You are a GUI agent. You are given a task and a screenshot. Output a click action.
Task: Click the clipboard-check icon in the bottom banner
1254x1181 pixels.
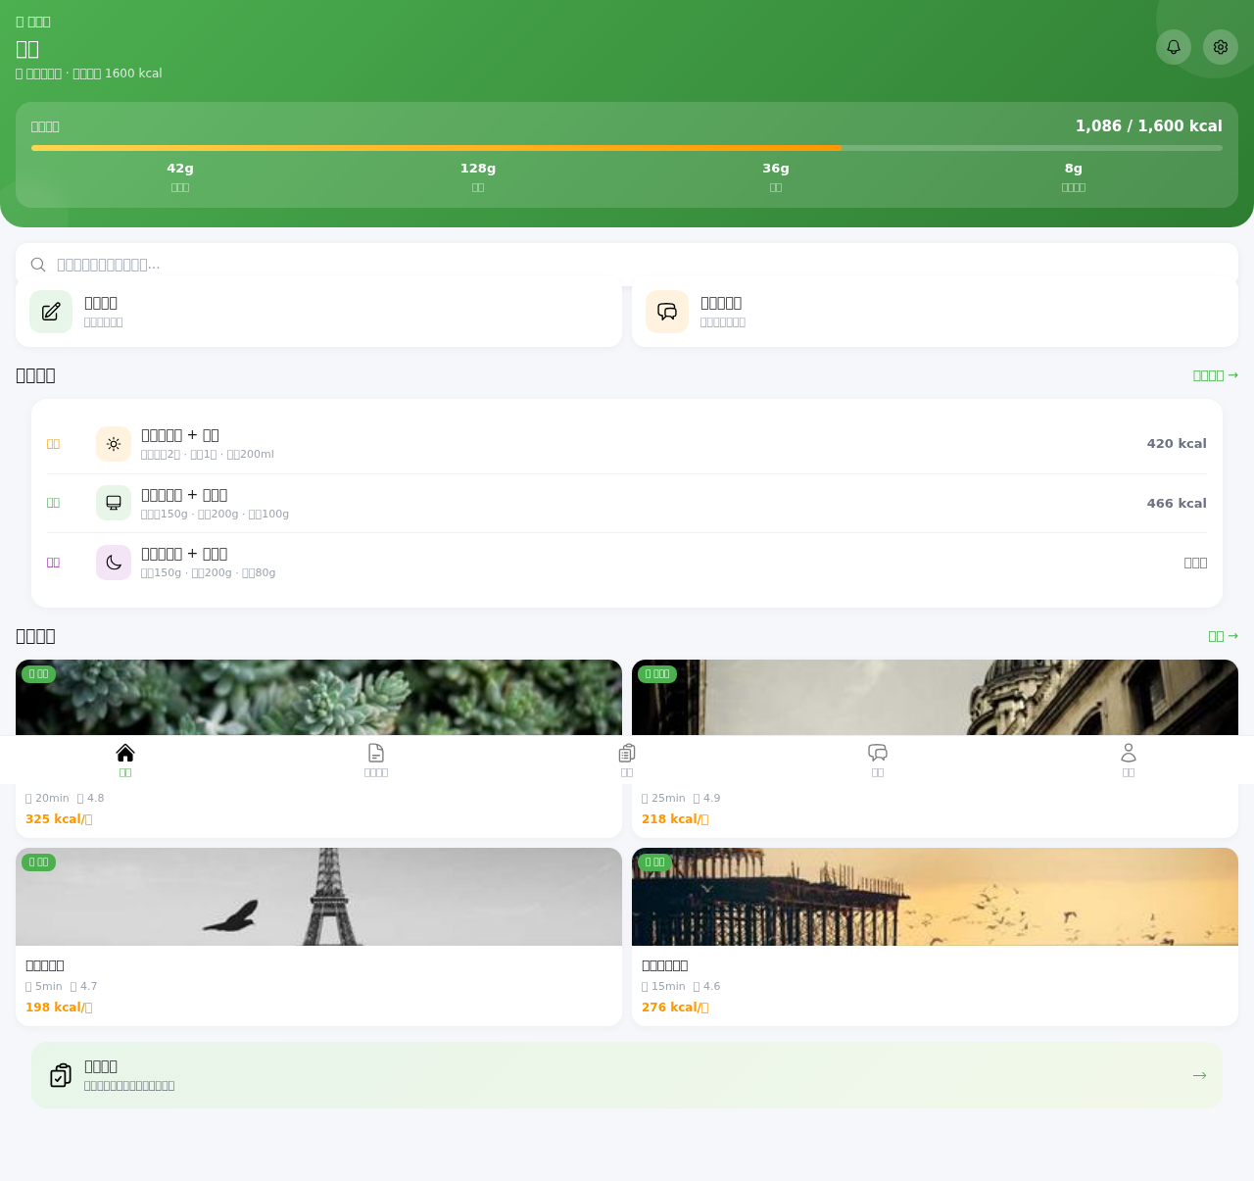point(61,1075)
